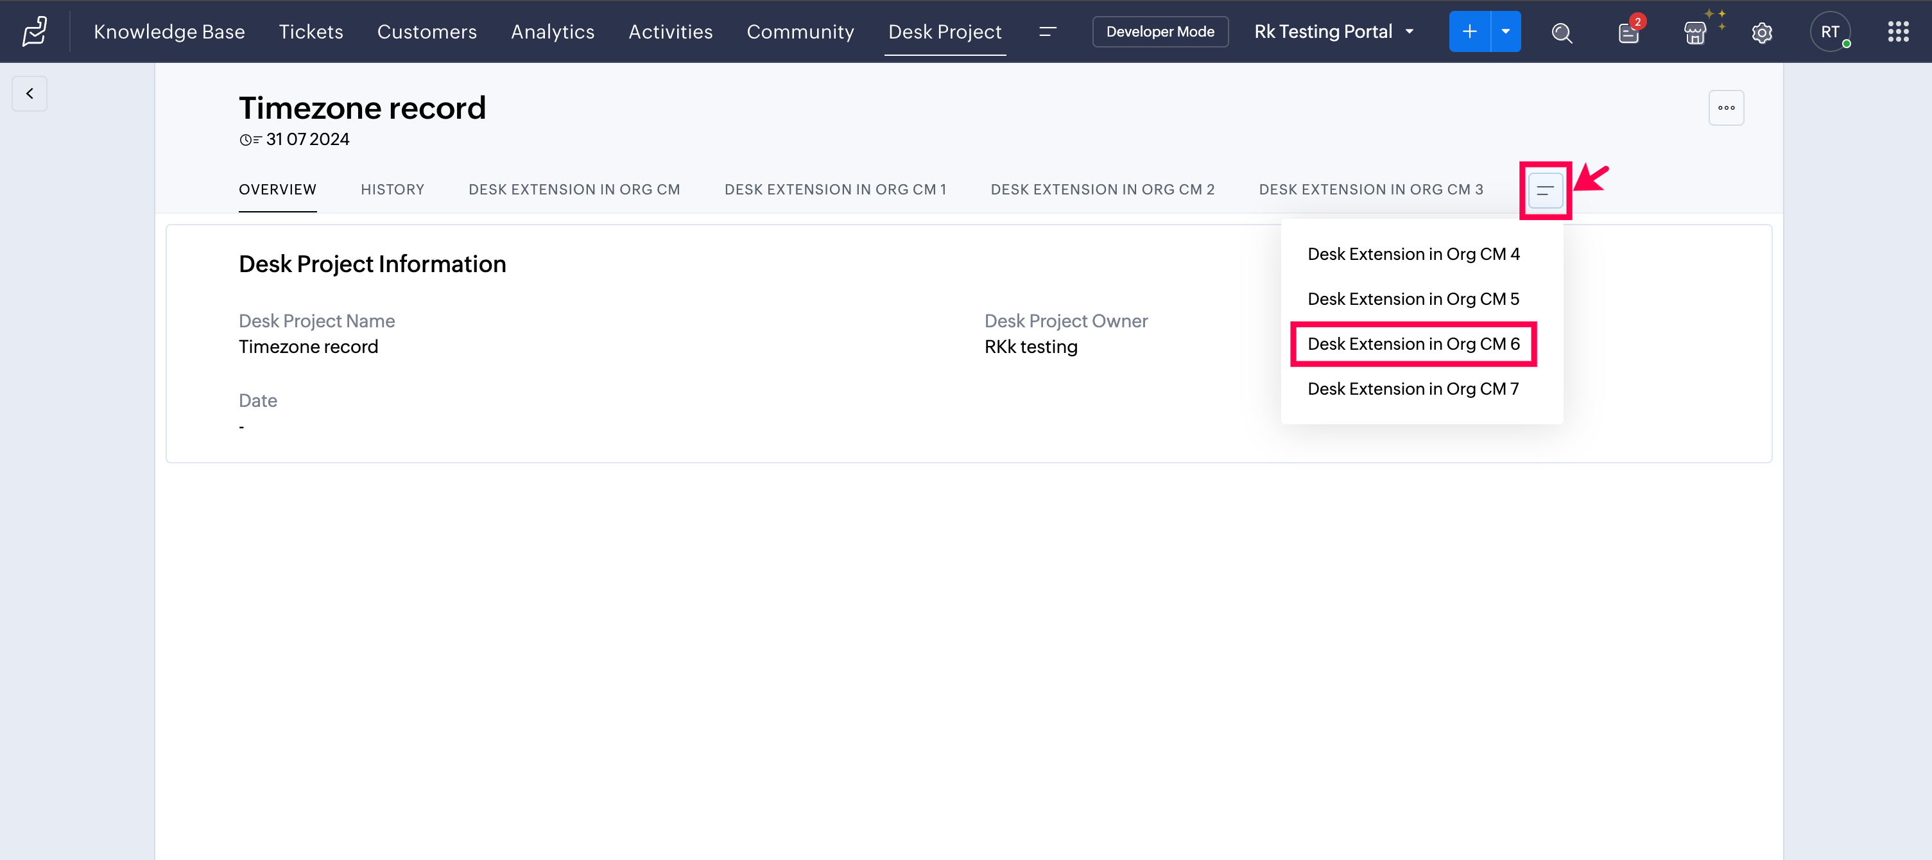The image size is (1932, 860).
Task: Click the Zoho Desk logo icon
Action: click(35, 31)
